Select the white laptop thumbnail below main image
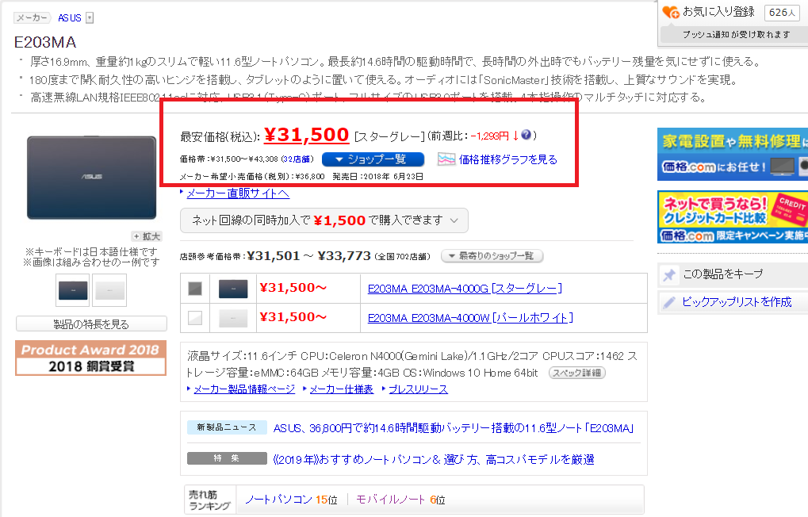Image resolution: width=808 pixels, height=517 pixels. [x=109, y=290]
